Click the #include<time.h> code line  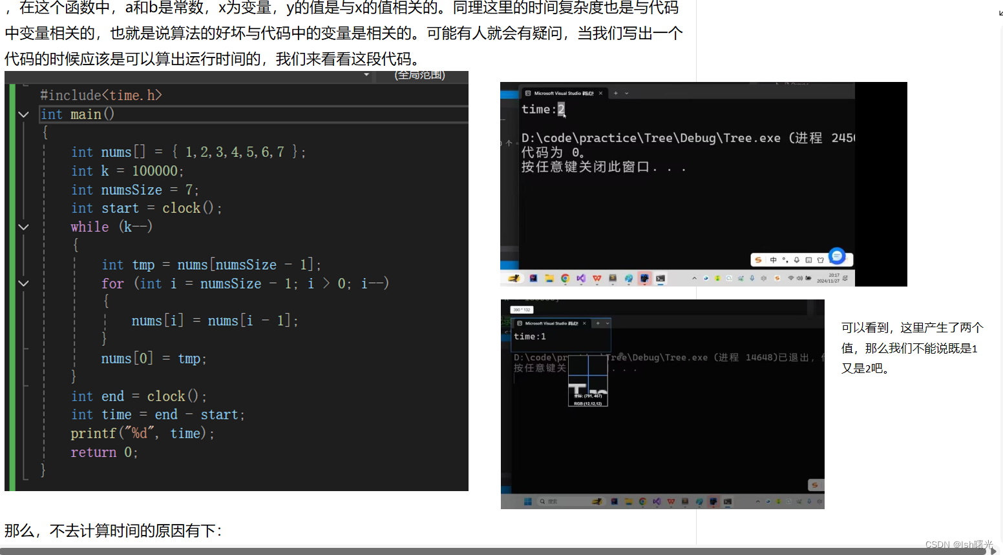pyautogui.click(x=101, y=96)
